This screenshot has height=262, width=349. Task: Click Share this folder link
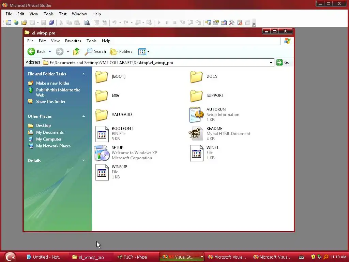tap(51, 102)
